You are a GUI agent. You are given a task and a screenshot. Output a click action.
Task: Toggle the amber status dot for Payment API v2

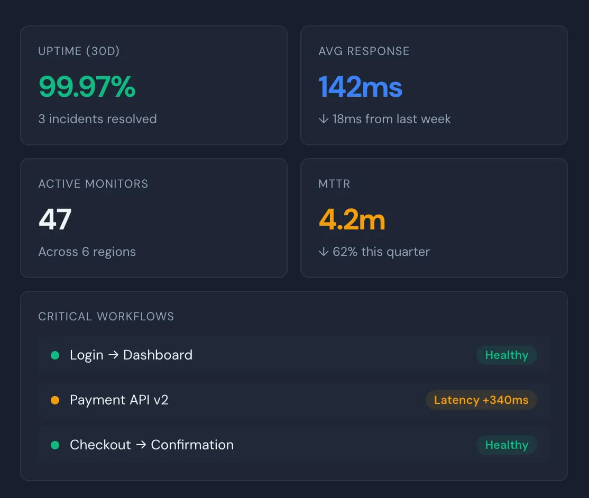55,400
